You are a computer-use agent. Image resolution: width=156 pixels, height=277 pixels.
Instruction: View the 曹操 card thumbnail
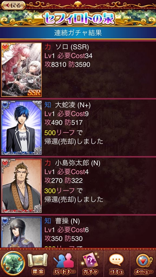point(21,232)
